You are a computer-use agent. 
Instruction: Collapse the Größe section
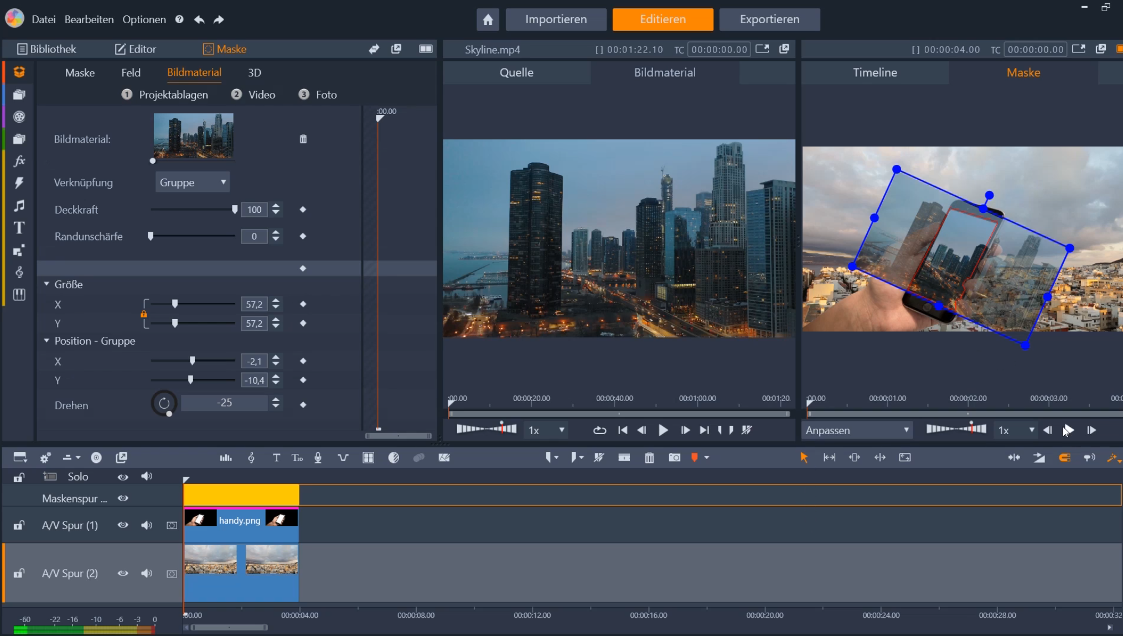coord(46,284)
